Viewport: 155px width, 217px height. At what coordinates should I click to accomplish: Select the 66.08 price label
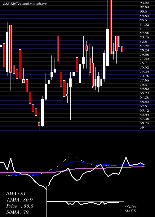tap(144, 102)
